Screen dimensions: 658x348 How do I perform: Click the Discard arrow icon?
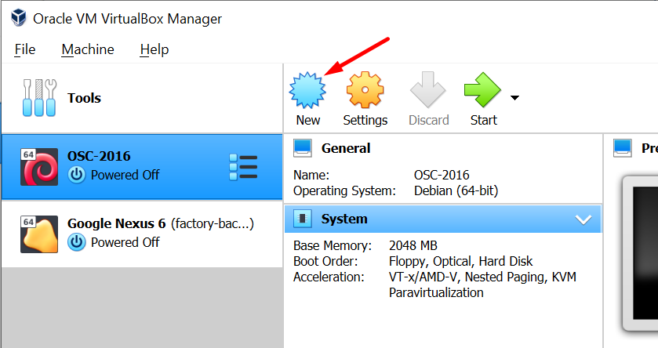(x=427, y=89)
